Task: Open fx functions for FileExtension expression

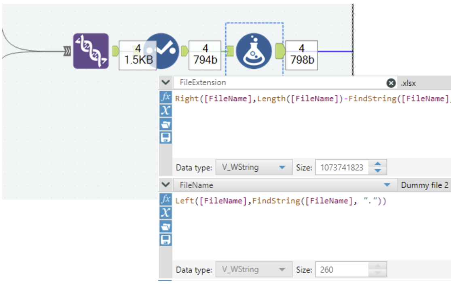Action: (166, 97)
